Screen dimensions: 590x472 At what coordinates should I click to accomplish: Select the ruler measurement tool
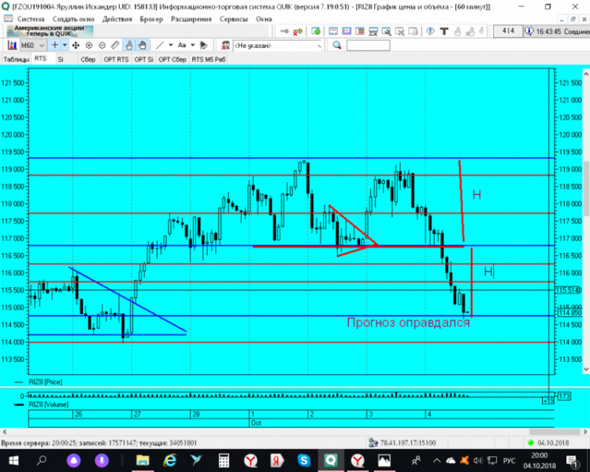pos(115,46)
